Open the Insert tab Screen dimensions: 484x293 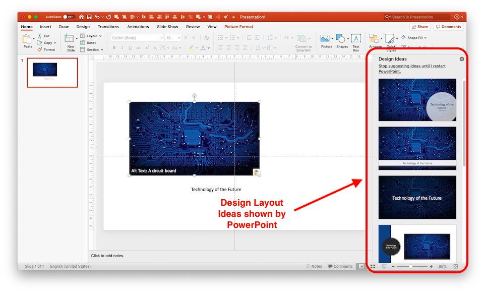pyautogui.click(x=45, y=27)
